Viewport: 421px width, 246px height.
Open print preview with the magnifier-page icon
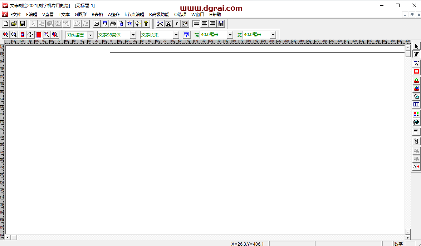coord(121,24)
